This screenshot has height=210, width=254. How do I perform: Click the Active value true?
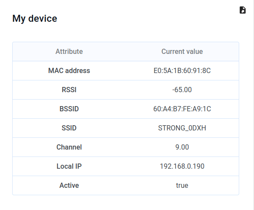coord(182,185)
